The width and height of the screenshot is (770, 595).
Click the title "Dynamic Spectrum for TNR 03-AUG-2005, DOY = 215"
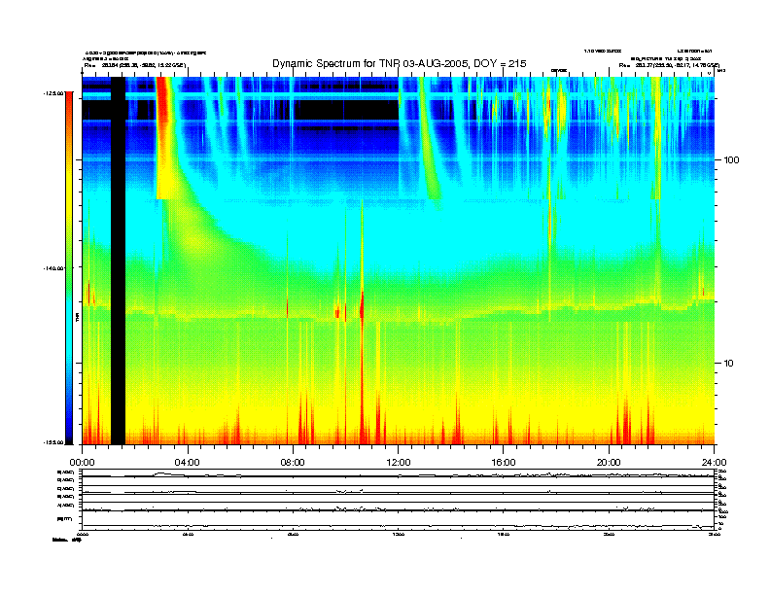point(400,64)
